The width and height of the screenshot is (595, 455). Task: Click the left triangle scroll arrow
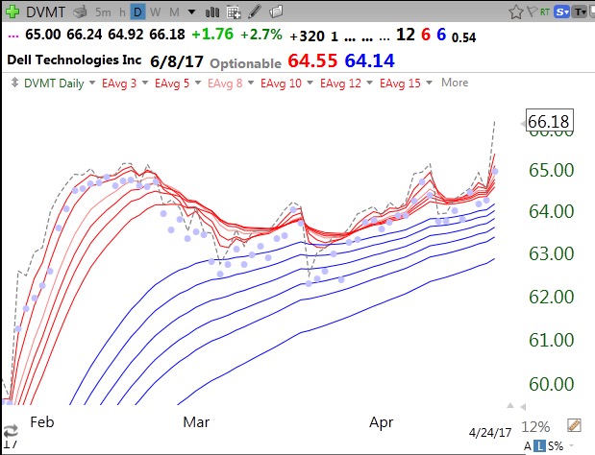pyautogui.click(x=523, y=407)
